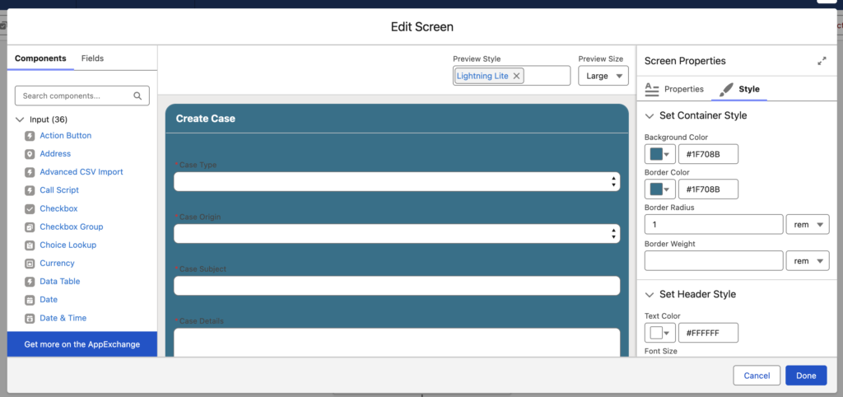Click the paintbrush Style icon
The height and width of the screenshot is (397, 843).
[726, 89]
